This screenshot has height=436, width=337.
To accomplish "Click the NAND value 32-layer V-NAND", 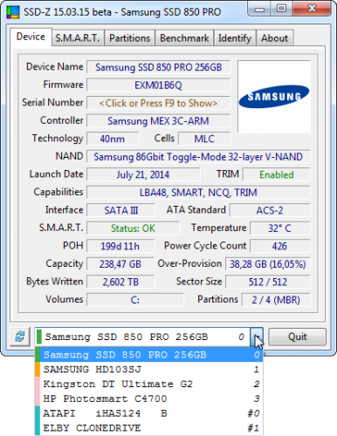I will pos(198,157).
